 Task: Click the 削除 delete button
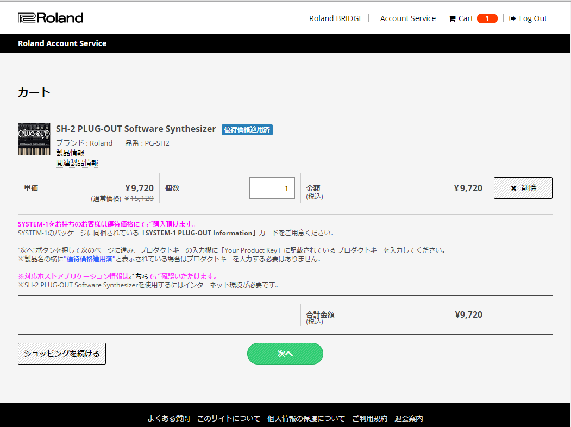click(523, 188)
